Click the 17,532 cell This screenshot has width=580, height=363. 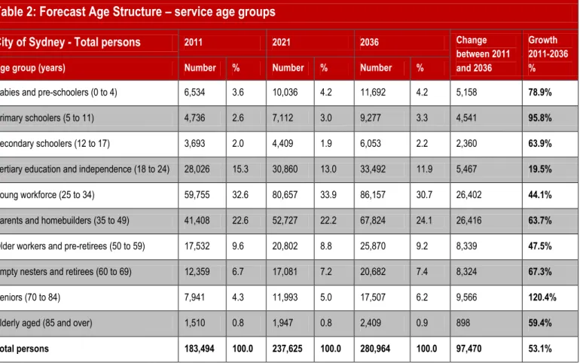pos(197,246)
